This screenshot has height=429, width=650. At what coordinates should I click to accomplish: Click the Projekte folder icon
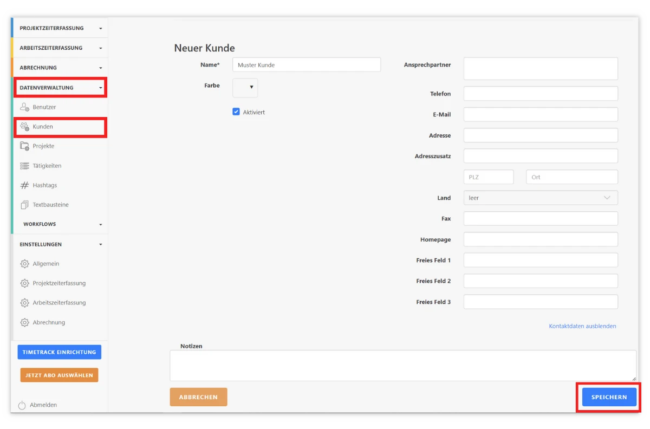point(24,146)
